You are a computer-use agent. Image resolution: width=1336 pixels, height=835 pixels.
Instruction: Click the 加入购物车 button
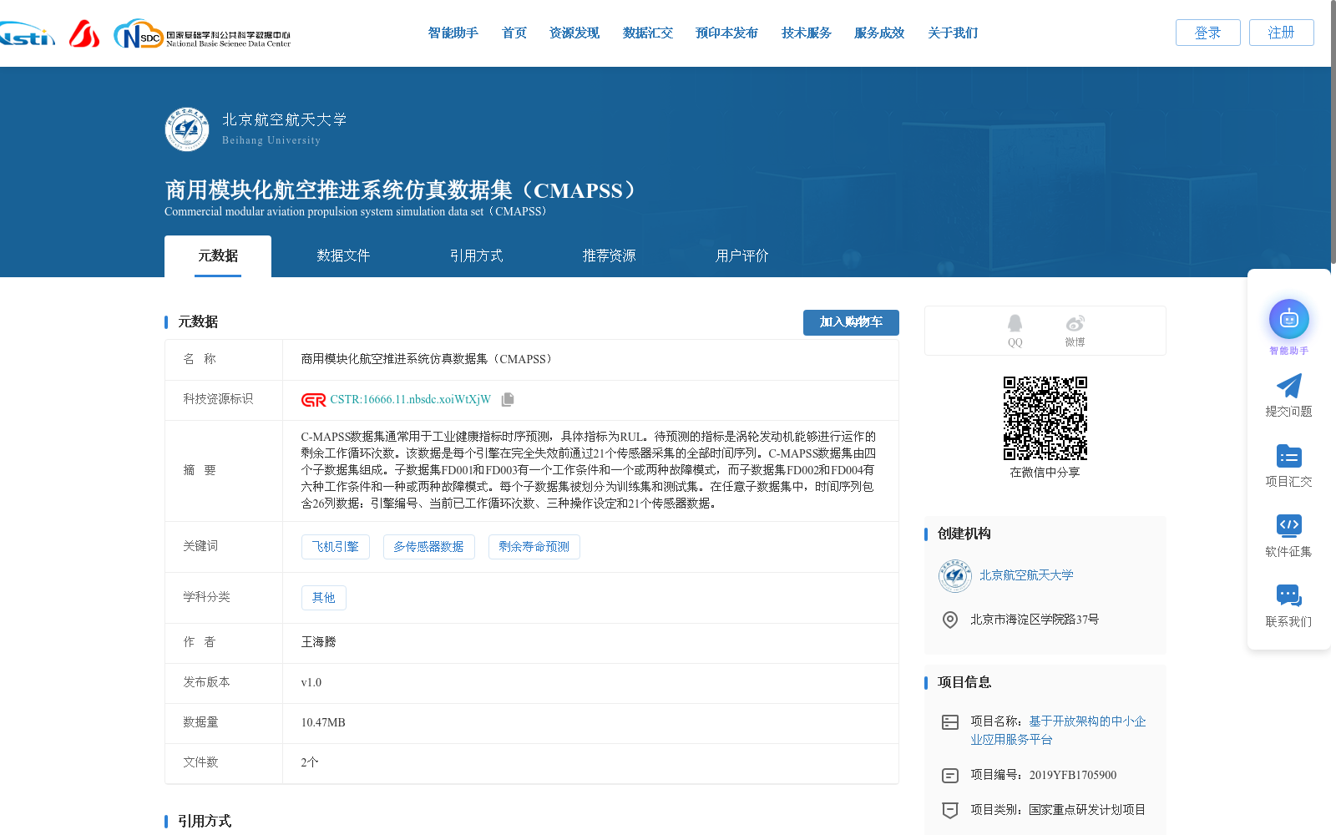(851, 322)
